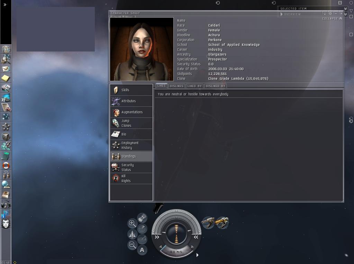Open Jump Clones section
This screenshot has height=264, width=354.
pos(131,123)
